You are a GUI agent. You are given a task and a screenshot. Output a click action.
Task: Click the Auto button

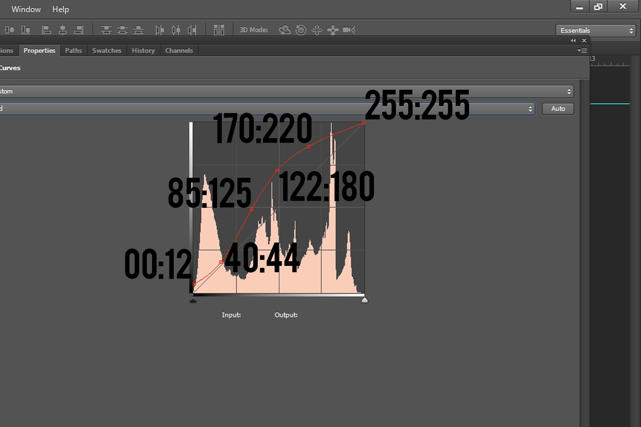[x=558, y=109]
